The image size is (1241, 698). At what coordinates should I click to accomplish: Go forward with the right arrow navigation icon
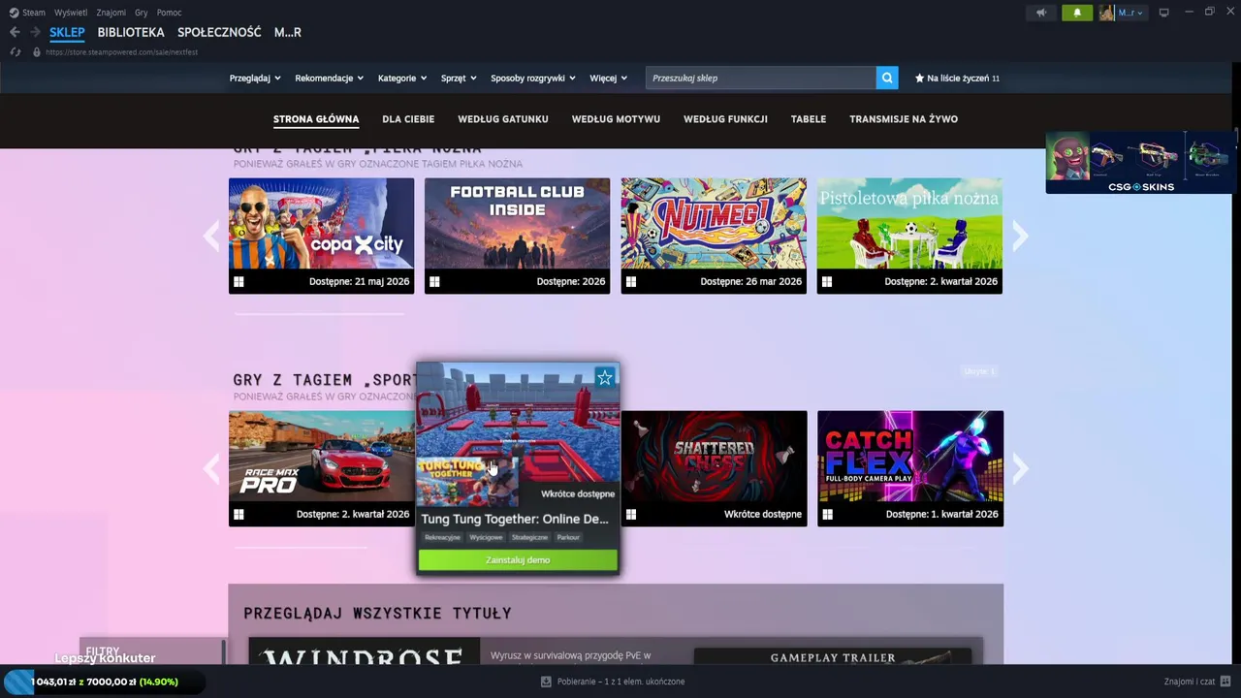[35, 32]
